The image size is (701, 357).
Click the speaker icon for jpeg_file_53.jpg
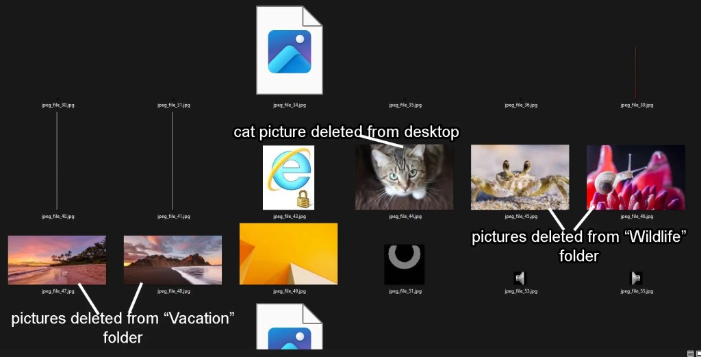pos(520,278)
